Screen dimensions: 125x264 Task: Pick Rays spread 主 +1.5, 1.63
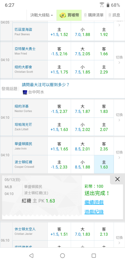tap(59, 127)
